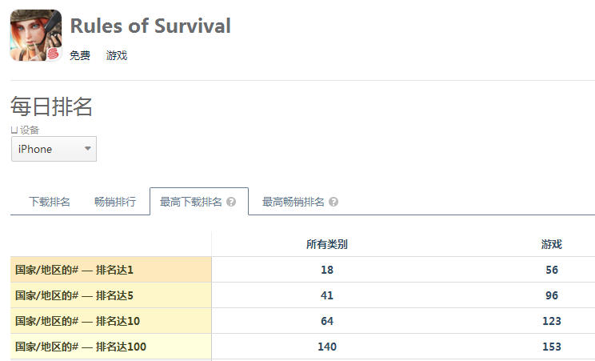595x361 pixels.
Task: Click help icon next to 最高畅销排名
Action: (333, 202)
